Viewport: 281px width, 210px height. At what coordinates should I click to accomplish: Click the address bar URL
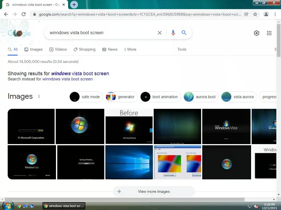pyautogui.click(x=140, y=14)
